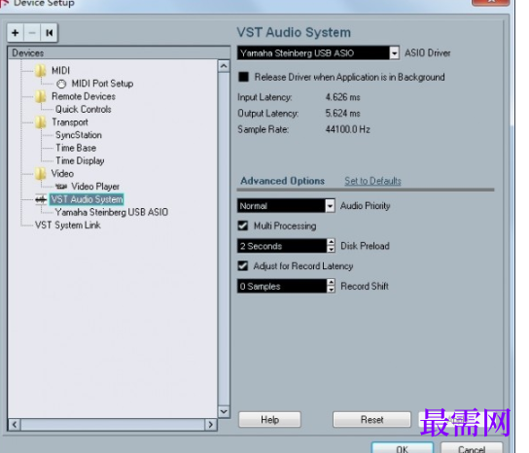
Task: Decrease Record Shift with down arrow
Action: point(332,290)
